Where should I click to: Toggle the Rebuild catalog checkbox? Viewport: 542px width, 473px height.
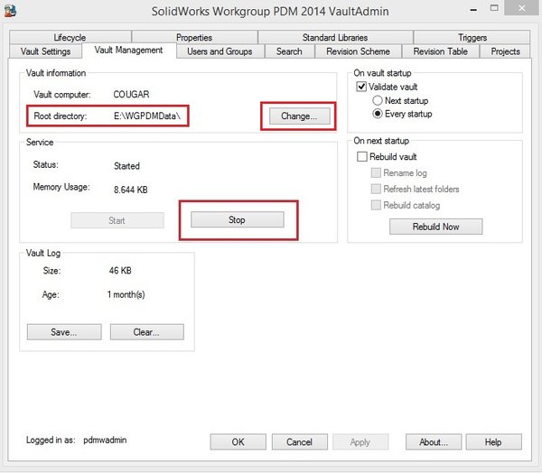tap(376, 205)
